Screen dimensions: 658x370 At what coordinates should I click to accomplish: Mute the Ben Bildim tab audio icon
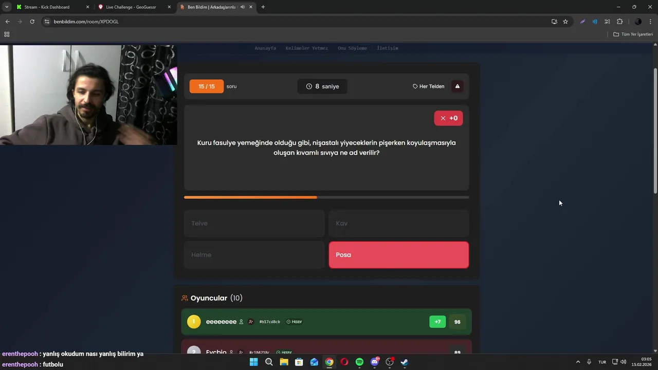click(242, 7)
